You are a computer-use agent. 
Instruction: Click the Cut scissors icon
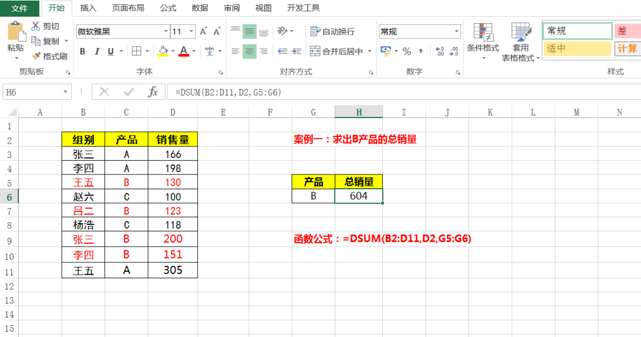click(36, 26)
